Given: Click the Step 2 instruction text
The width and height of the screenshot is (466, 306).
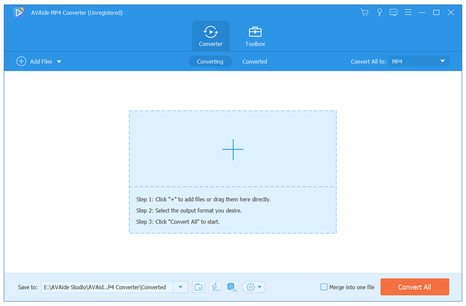Looking at the screenshot, I should point(189,211).
